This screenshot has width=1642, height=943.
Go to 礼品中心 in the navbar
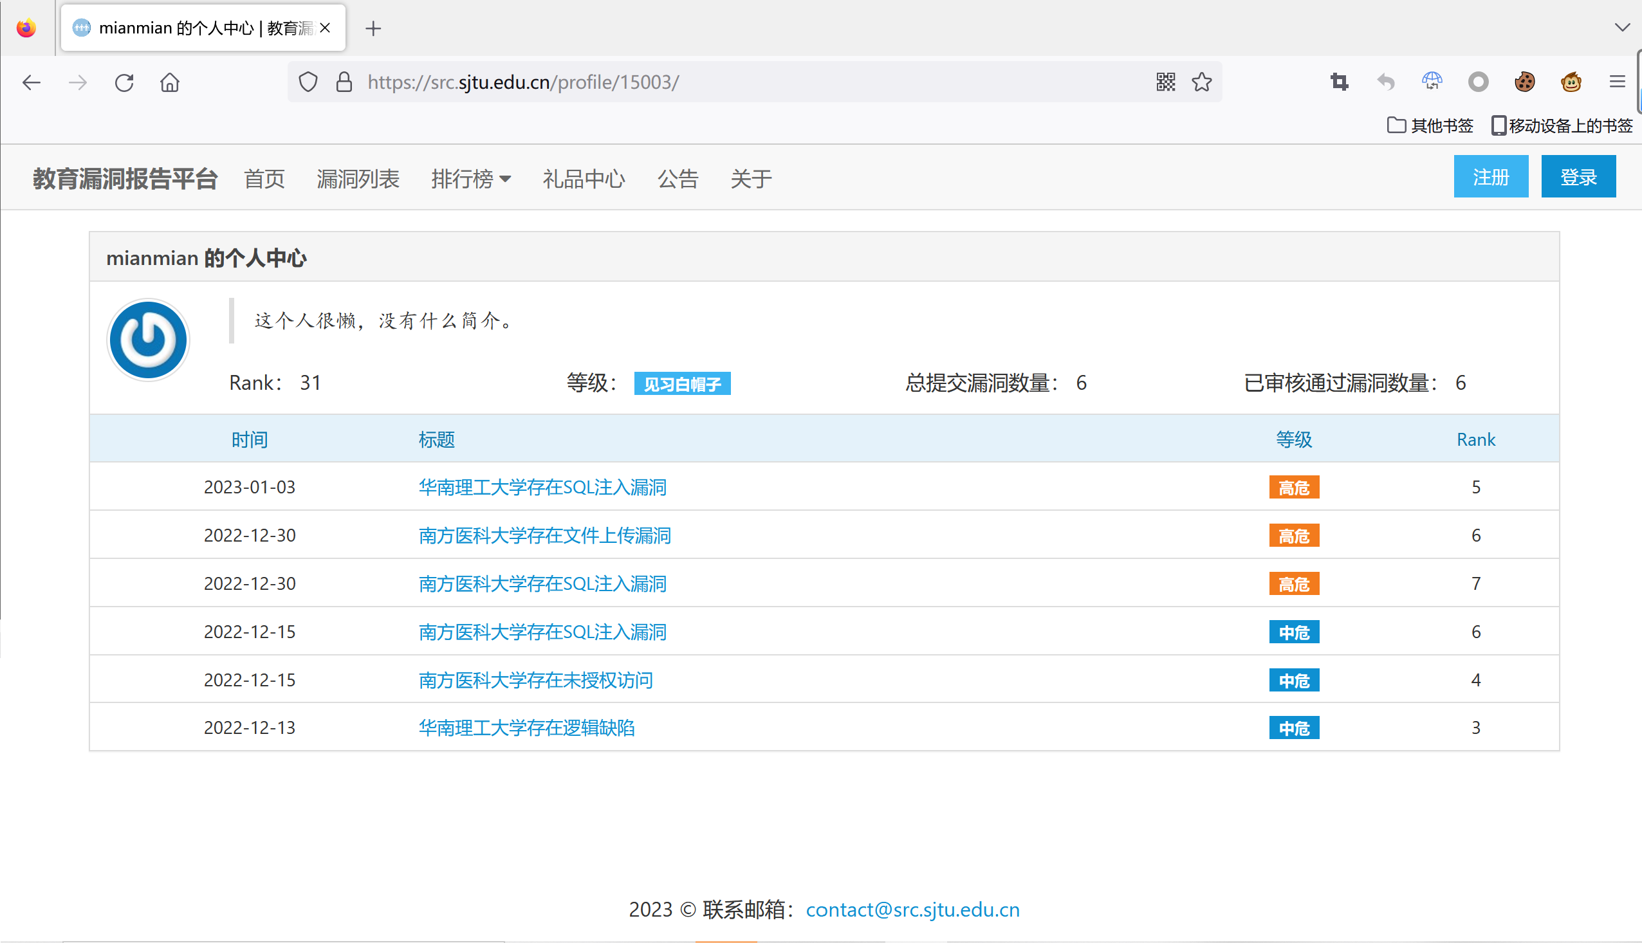coord(584,179)
